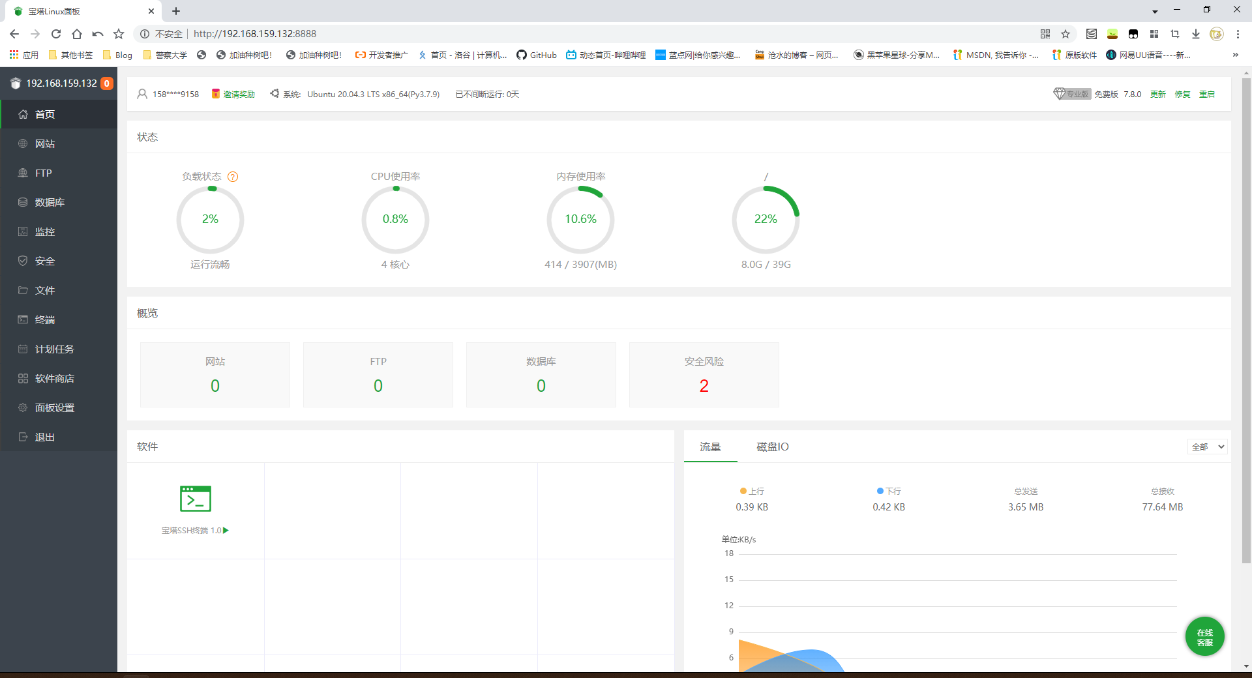Bookmark this page with the star icon
The image size is (1252, 678).
coord(1066,34)
